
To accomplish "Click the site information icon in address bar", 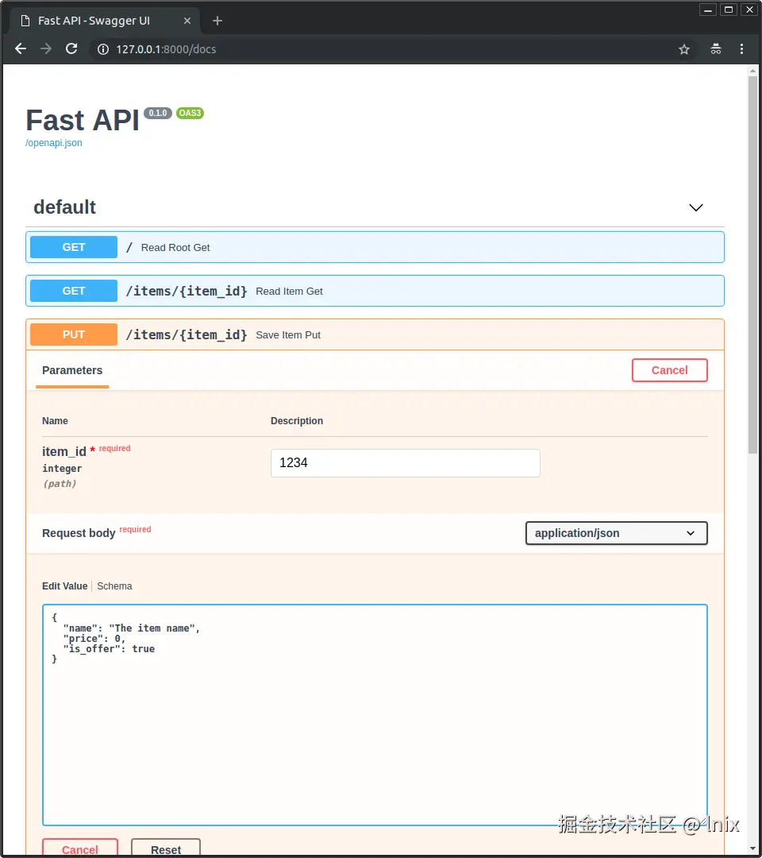I will (102, 48).
